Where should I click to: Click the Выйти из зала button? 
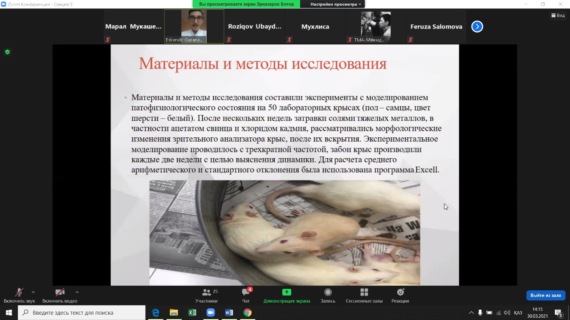(x=546, y=295)
